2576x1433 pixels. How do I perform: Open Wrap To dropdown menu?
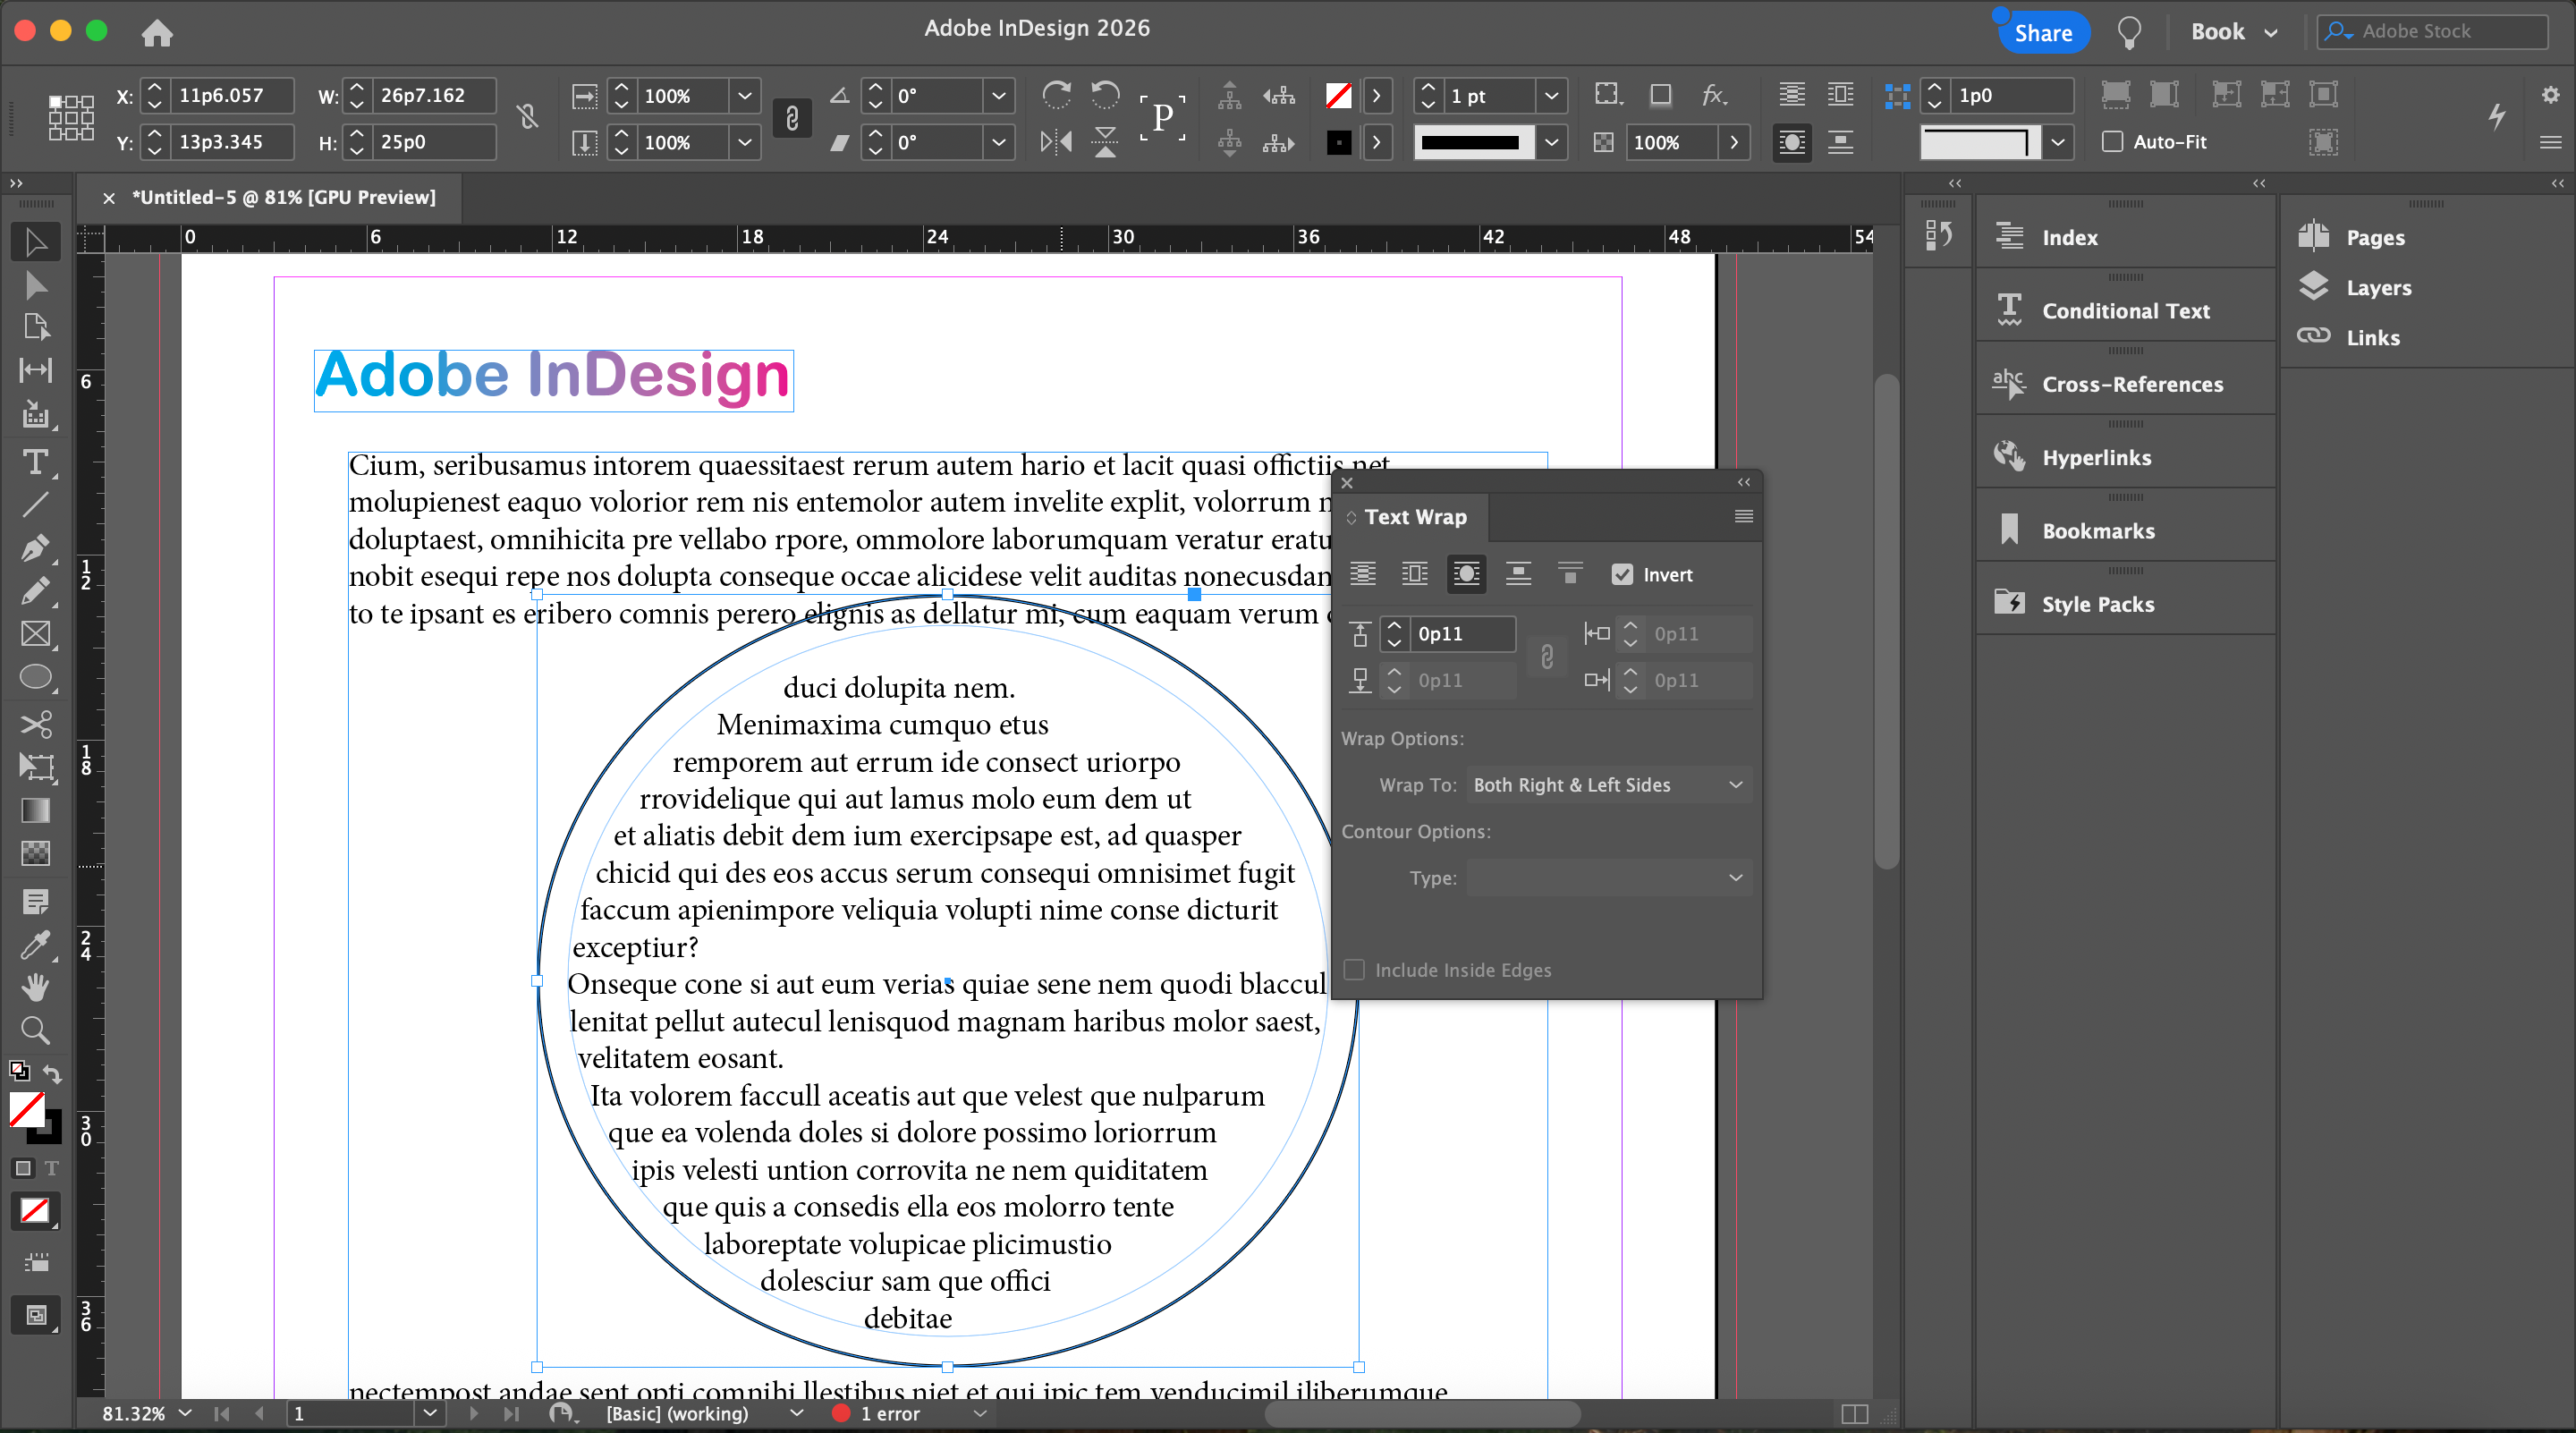(x=1608, y=785)
